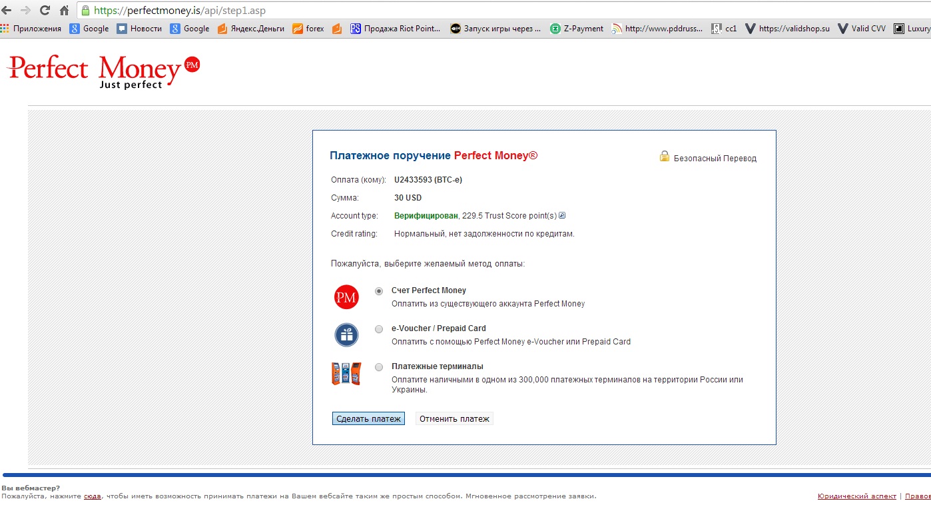This screenshot has height=507, width=931.
Task: Open the Юридический аспект footer link
Action: [x=857, y=496]
